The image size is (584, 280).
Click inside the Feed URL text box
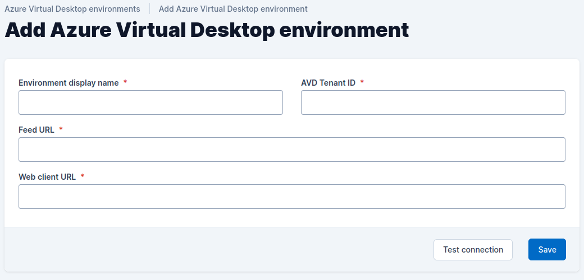291,150
